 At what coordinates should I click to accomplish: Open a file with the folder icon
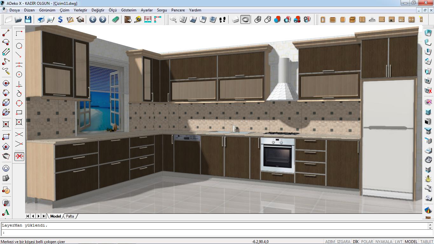[x=18, y=20]
